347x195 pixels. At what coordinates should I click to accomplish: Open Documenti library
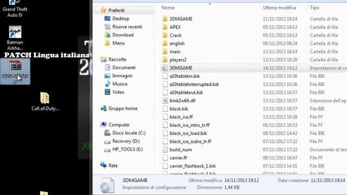[x=124, y=68]
